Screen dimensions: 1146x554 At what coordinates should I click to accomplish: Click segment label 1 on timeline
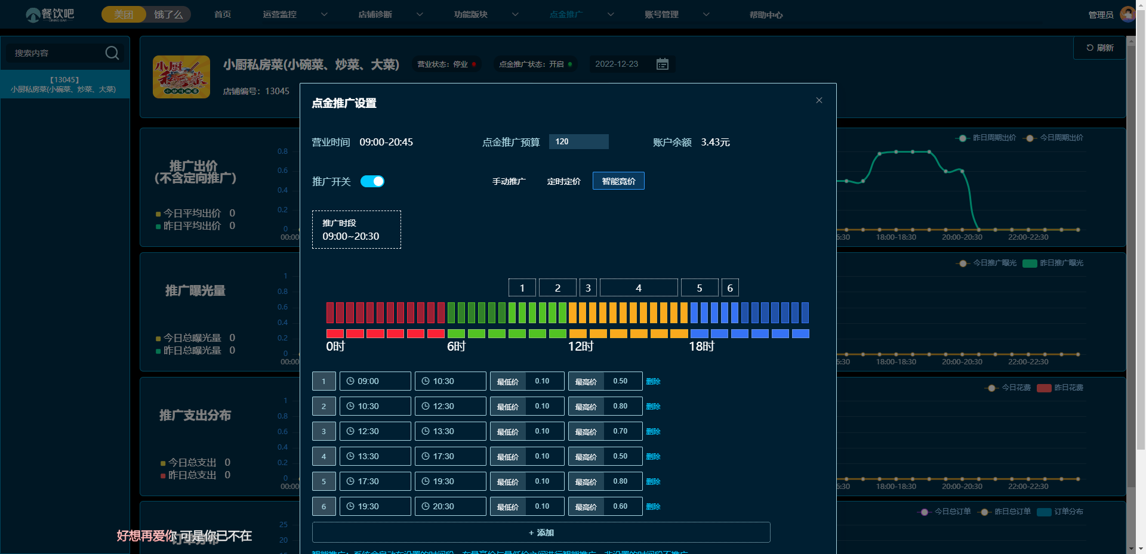click(522, 288)
